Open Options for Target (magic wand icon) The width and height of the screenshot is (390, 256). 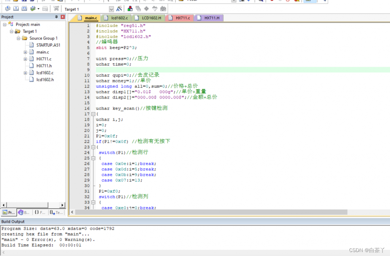tap(119, 9)
